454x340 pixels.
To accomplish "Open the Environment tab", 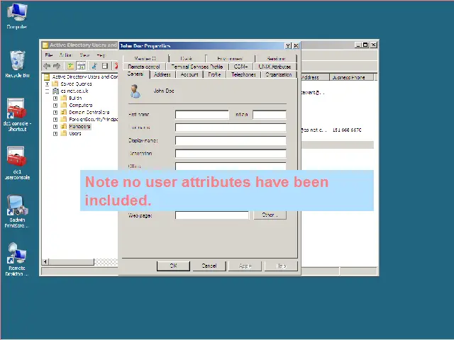I will pyautogui.click(x=230, y=58).
